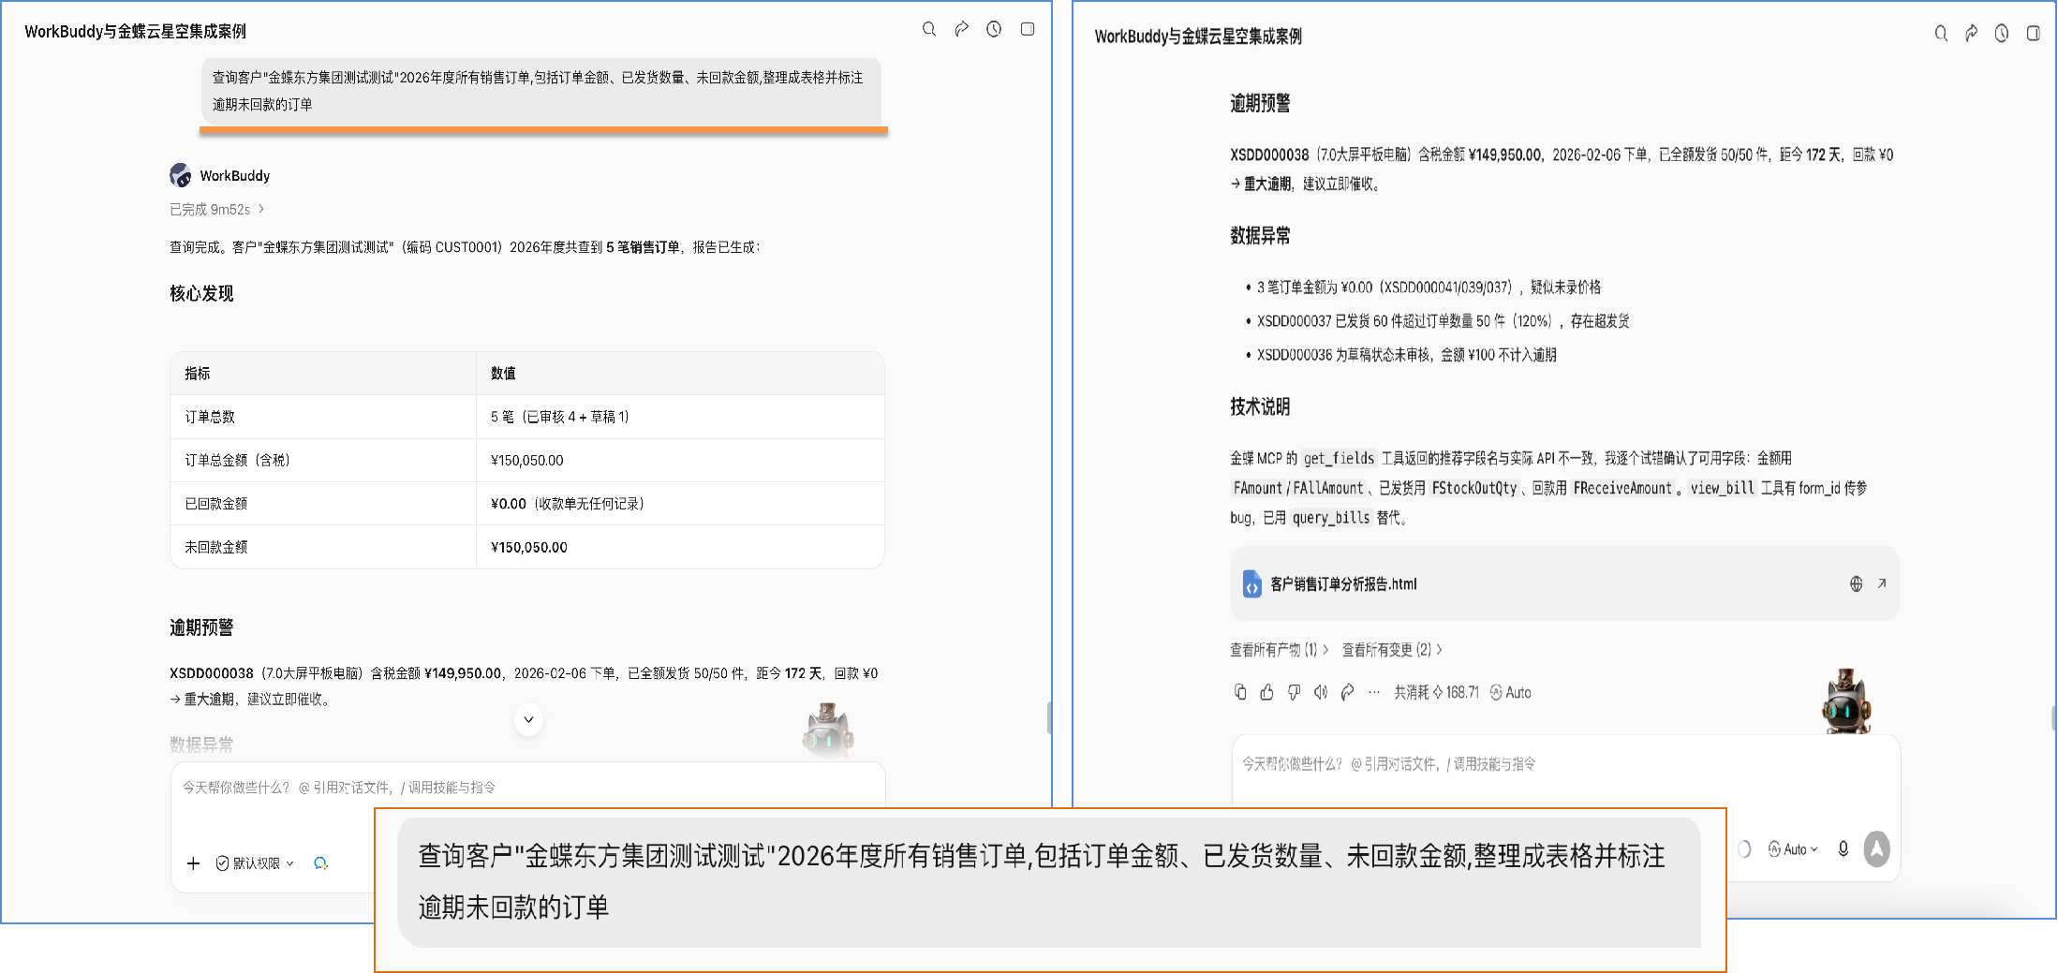Click the query_bills code text
Image resolution: width=2058 pixels, height=973 pixels.
coord(1331,518)
